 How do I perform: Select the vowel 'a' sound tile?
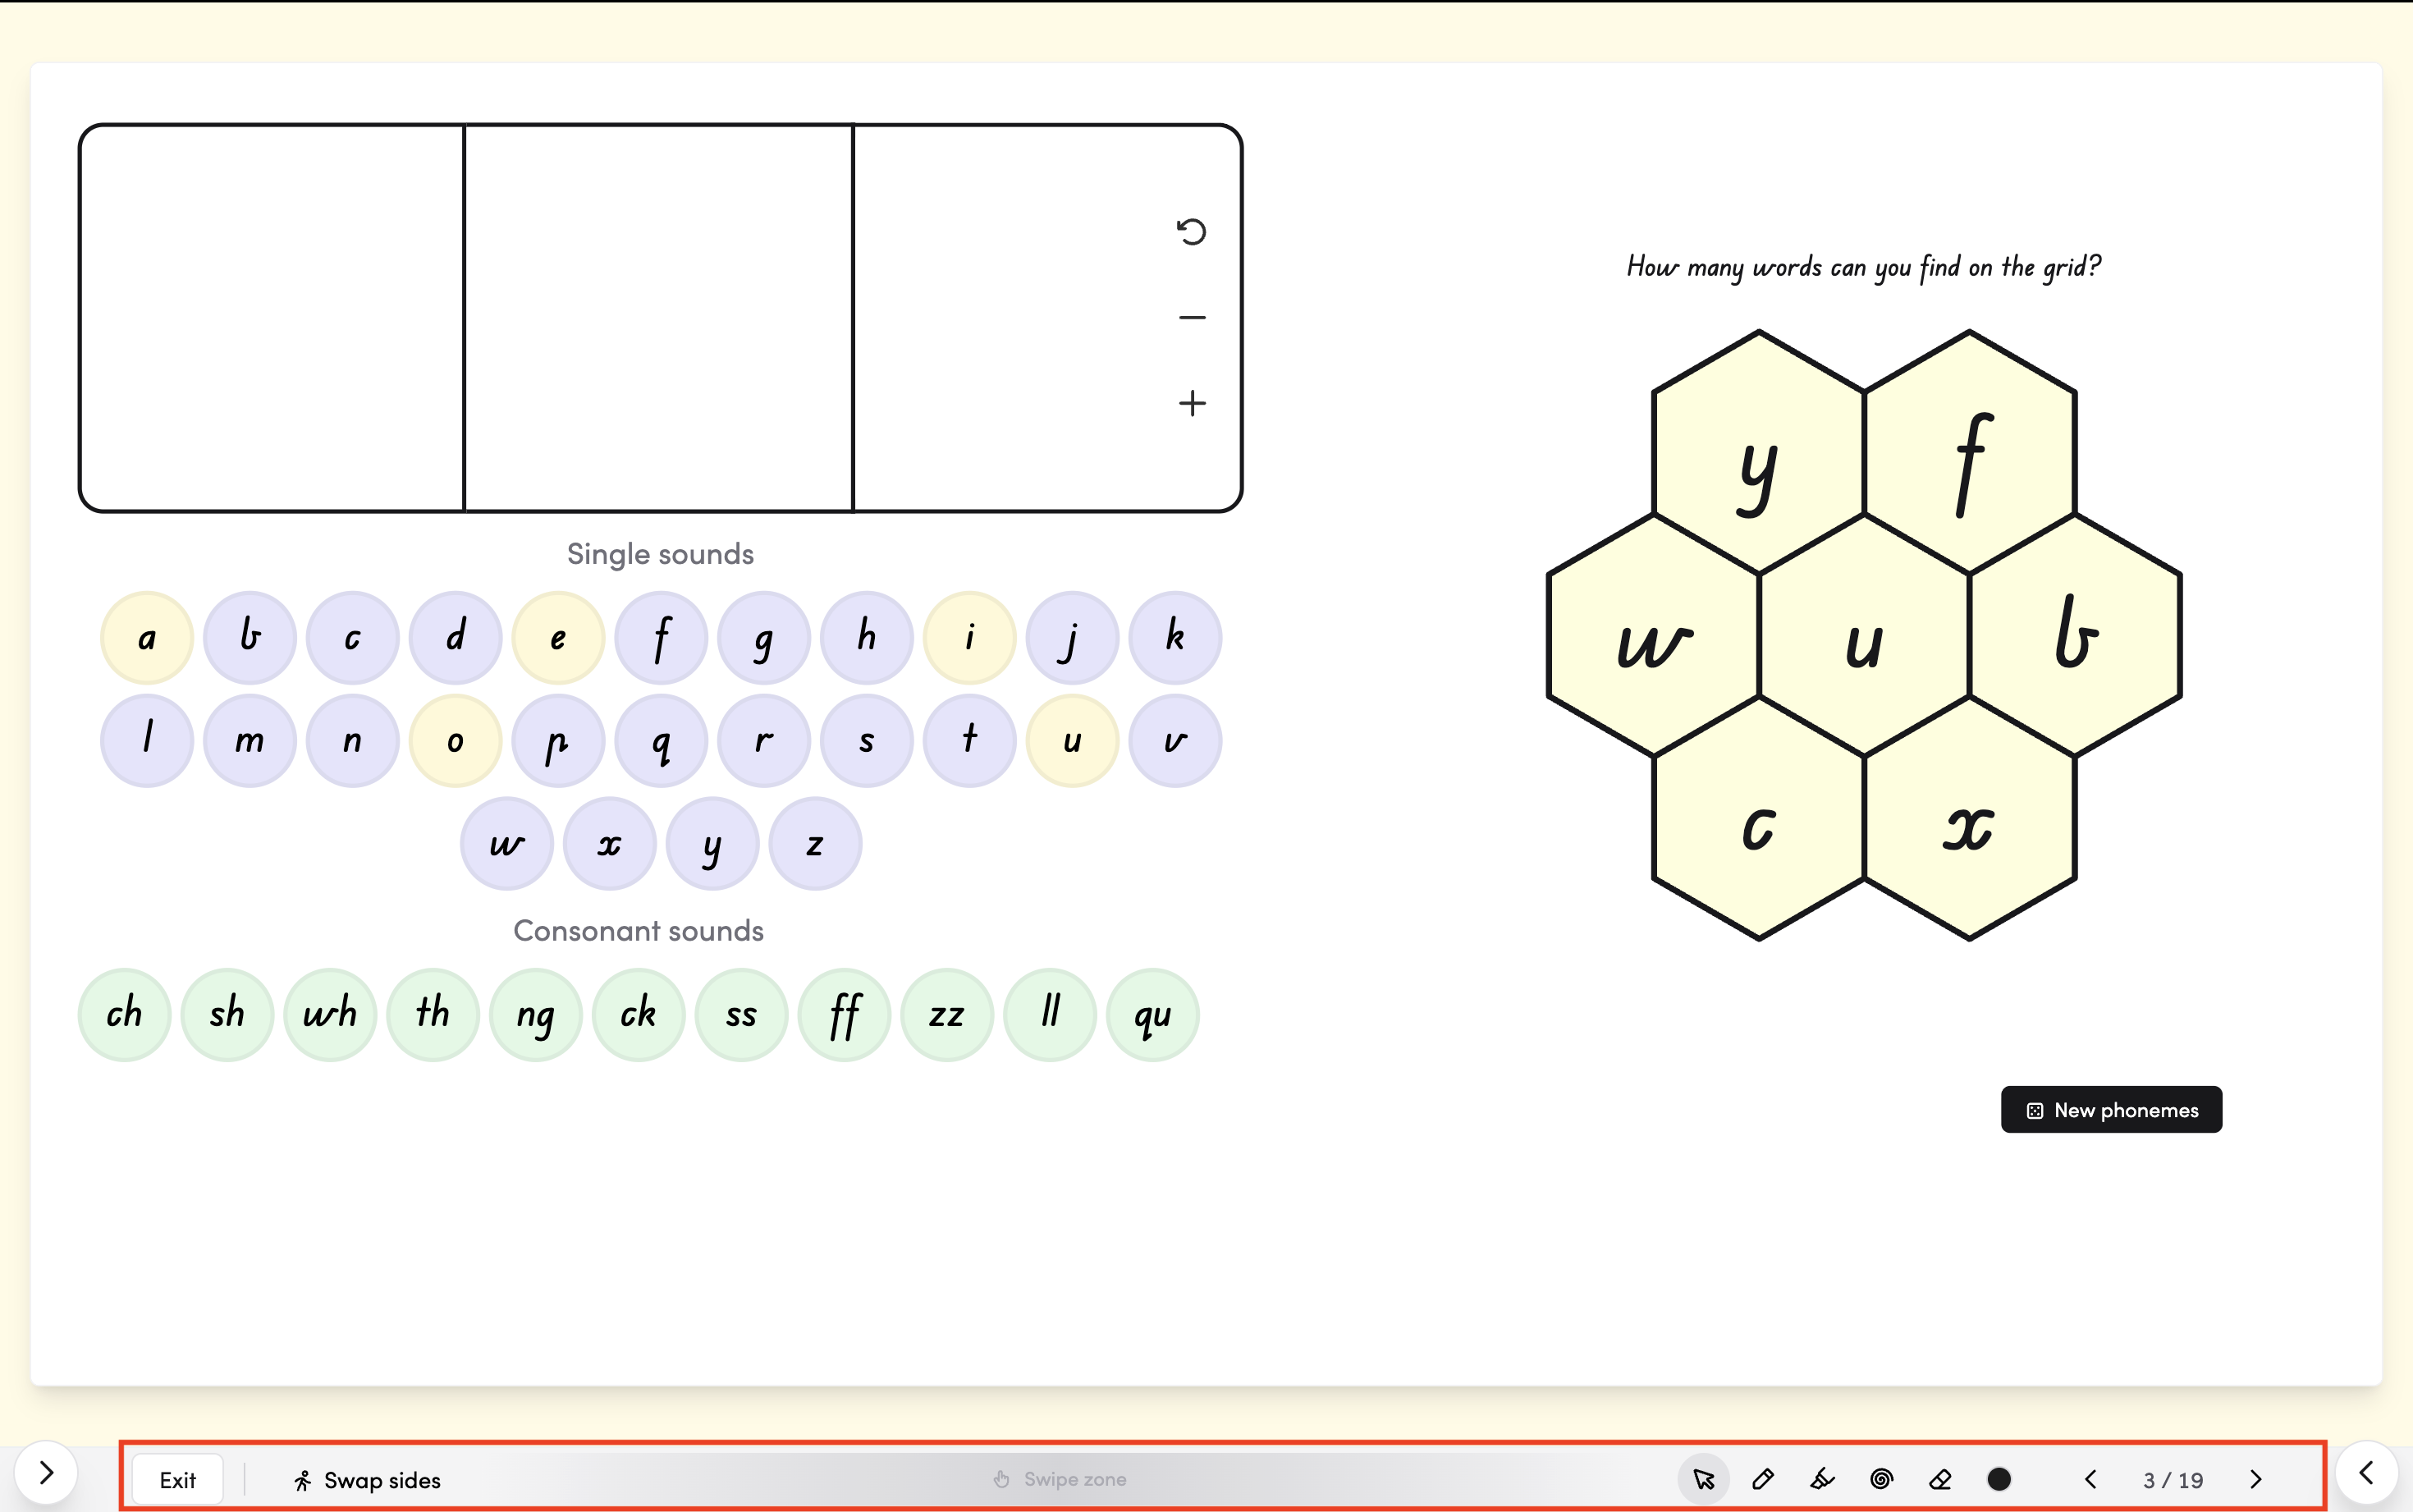147,638
